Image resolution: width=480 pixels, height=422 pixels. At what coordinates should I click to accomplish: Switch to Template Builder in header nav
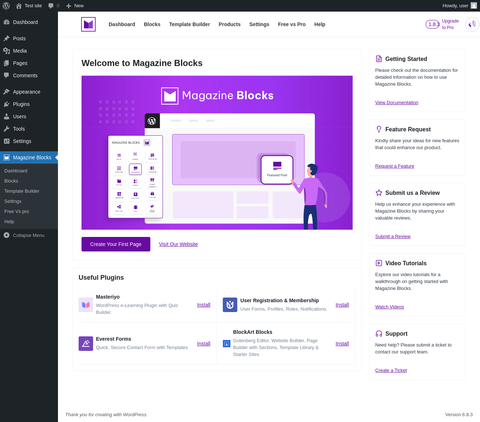[189, 24]
